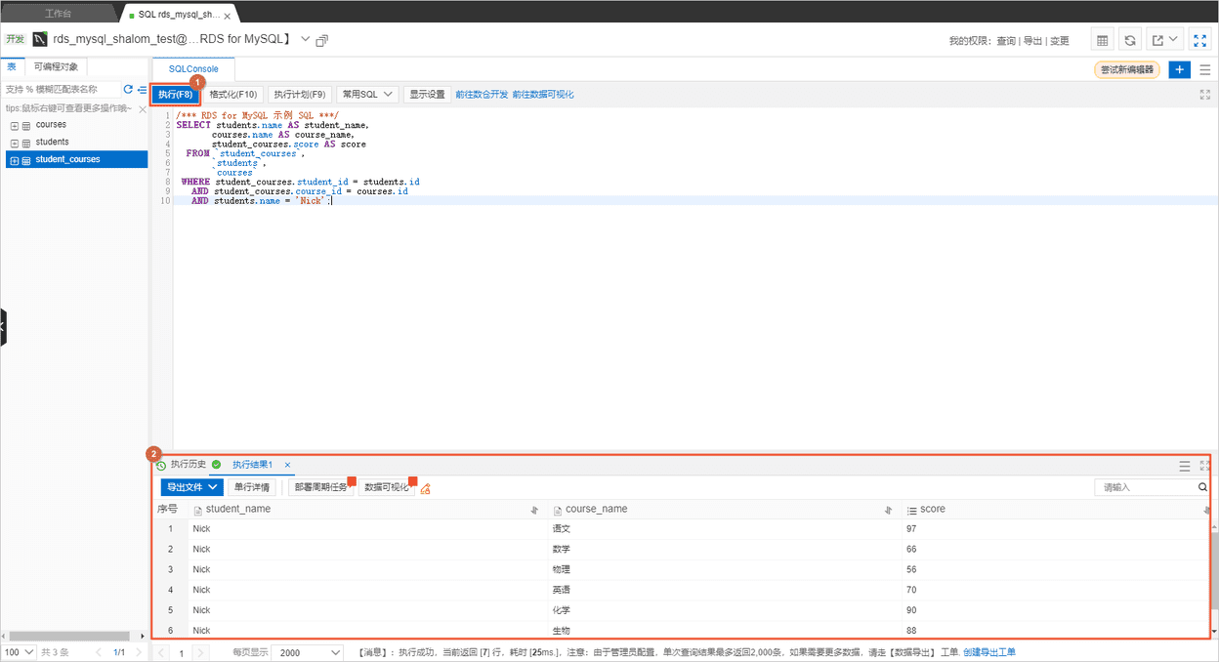Viewport: 1219px width, 662px height.
Task: Follow the 前往数仓开发 link
Action: (x=482, y=95)
